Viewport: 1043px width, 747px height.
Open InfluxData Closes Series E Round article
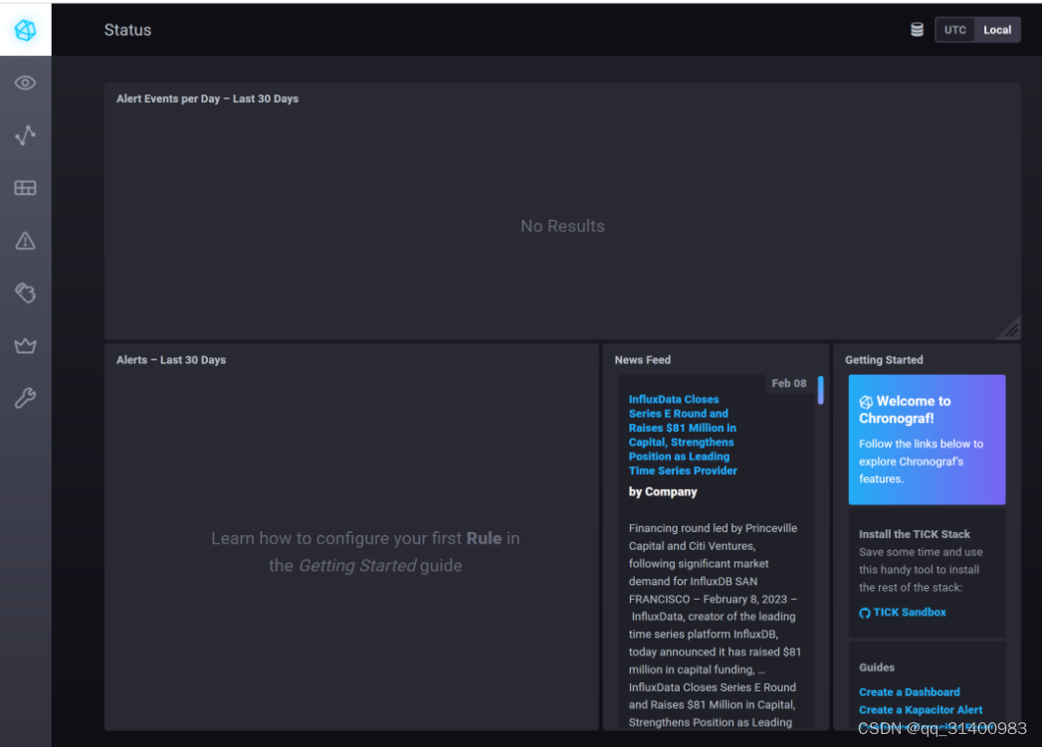tap(683, 435)
